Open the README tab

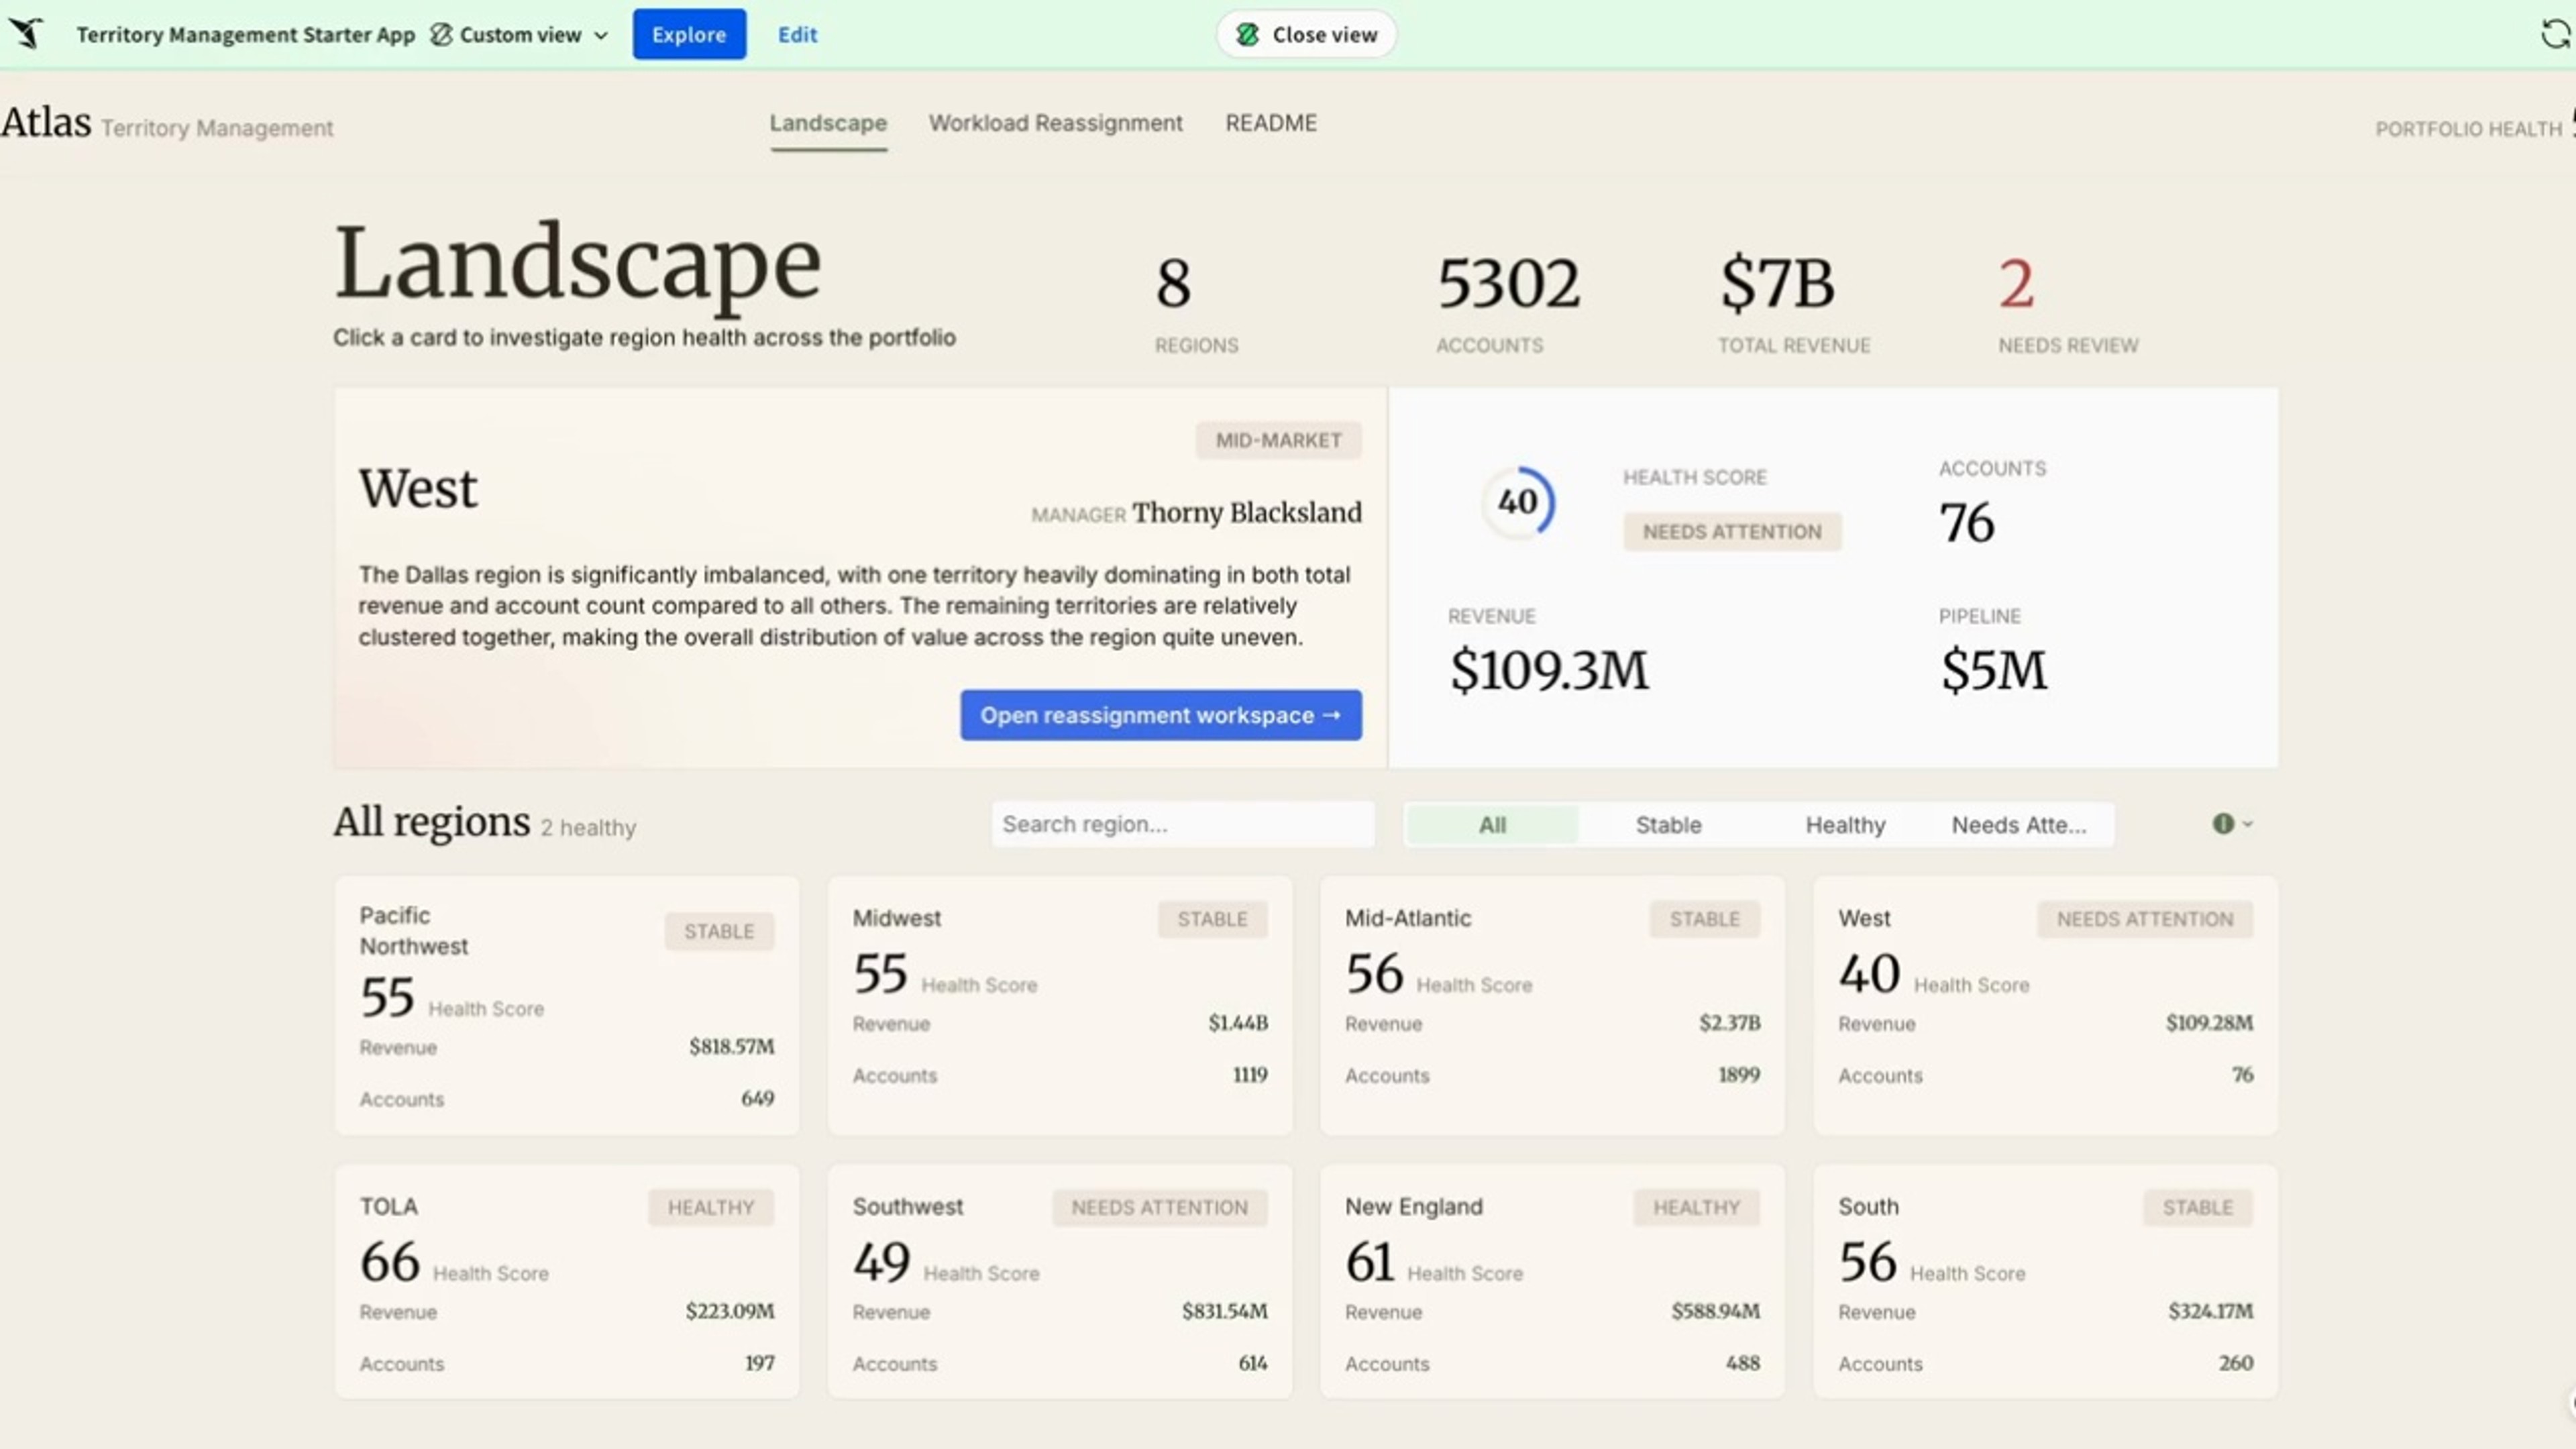[x=1271, y=123]
